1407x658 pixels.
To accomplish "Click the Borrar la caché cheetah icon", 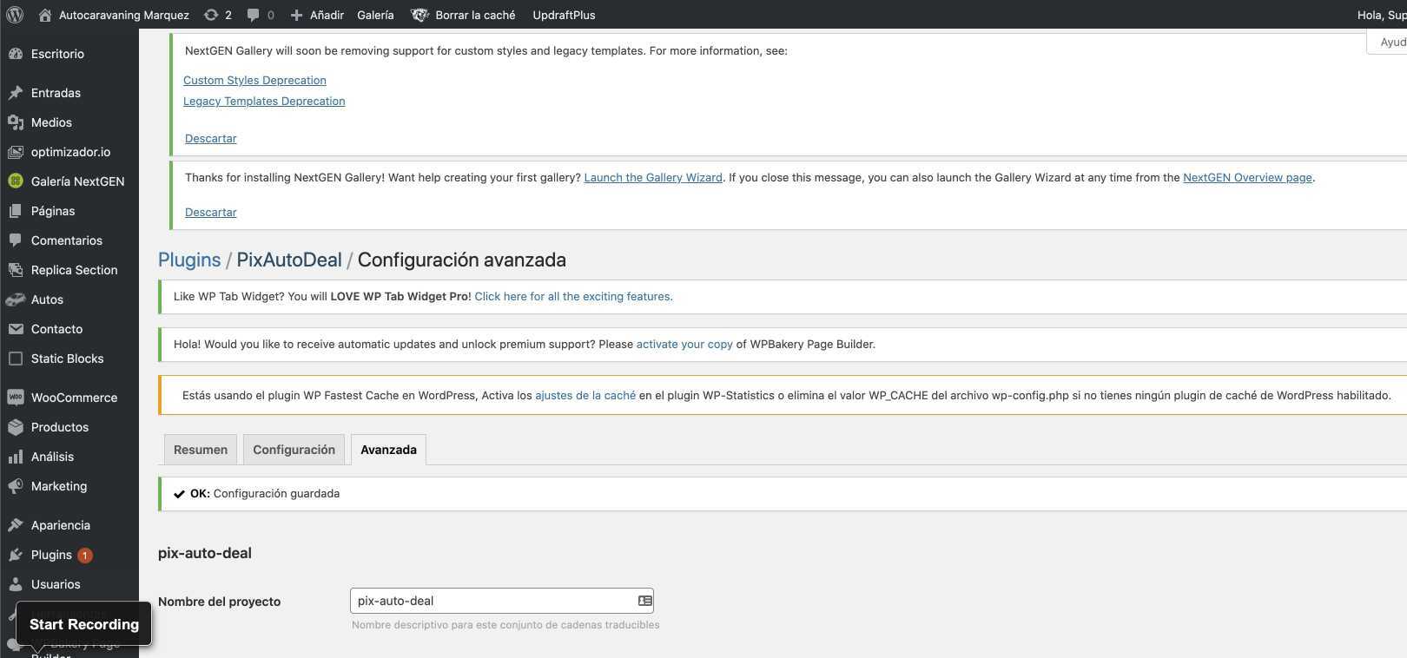I will pyautogui.click(x=420, y=15).
